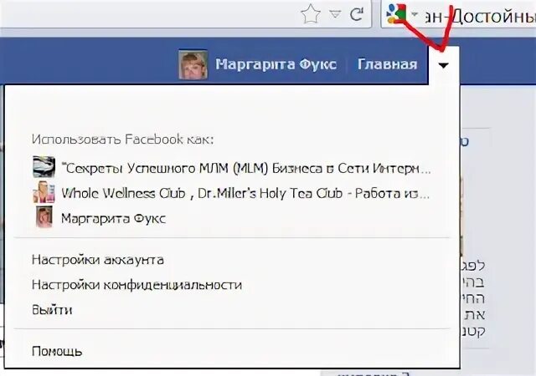
Task: Click into the browser search field
Action: tap(478, 15)
